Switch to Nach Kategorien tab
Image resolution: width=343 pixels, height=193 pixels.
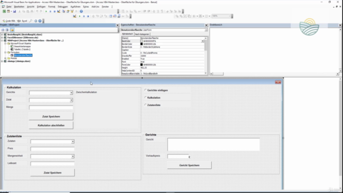tap(142, 34)
